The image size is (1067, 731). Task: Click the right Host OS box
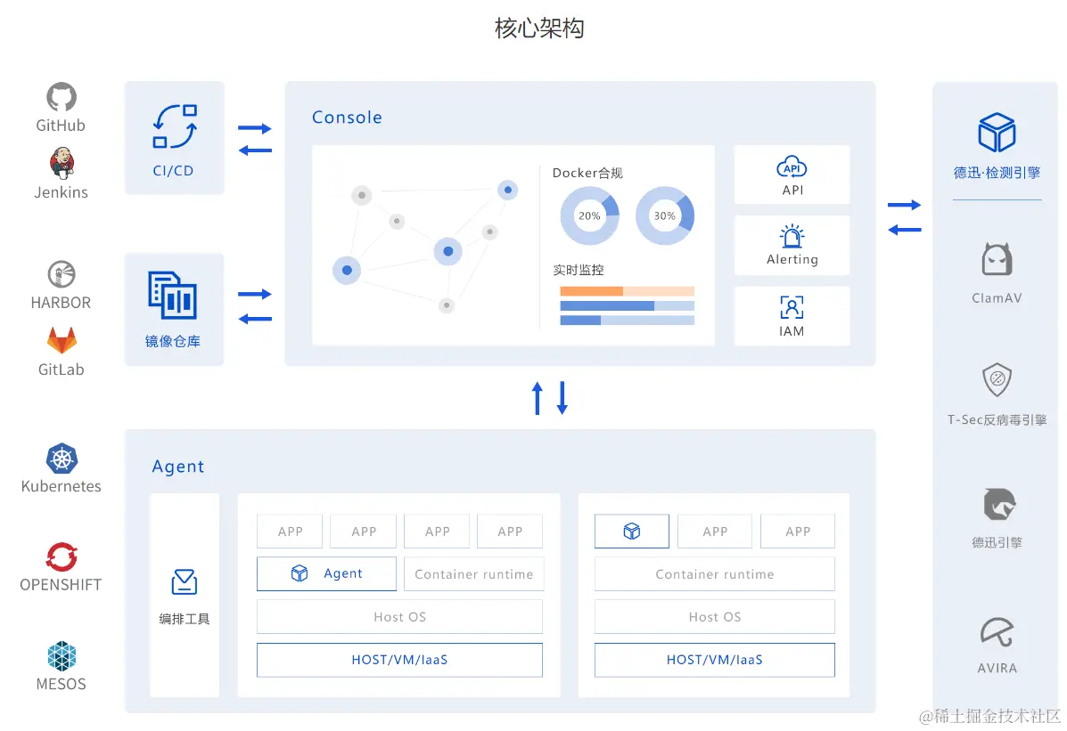[x=715, y=617]
